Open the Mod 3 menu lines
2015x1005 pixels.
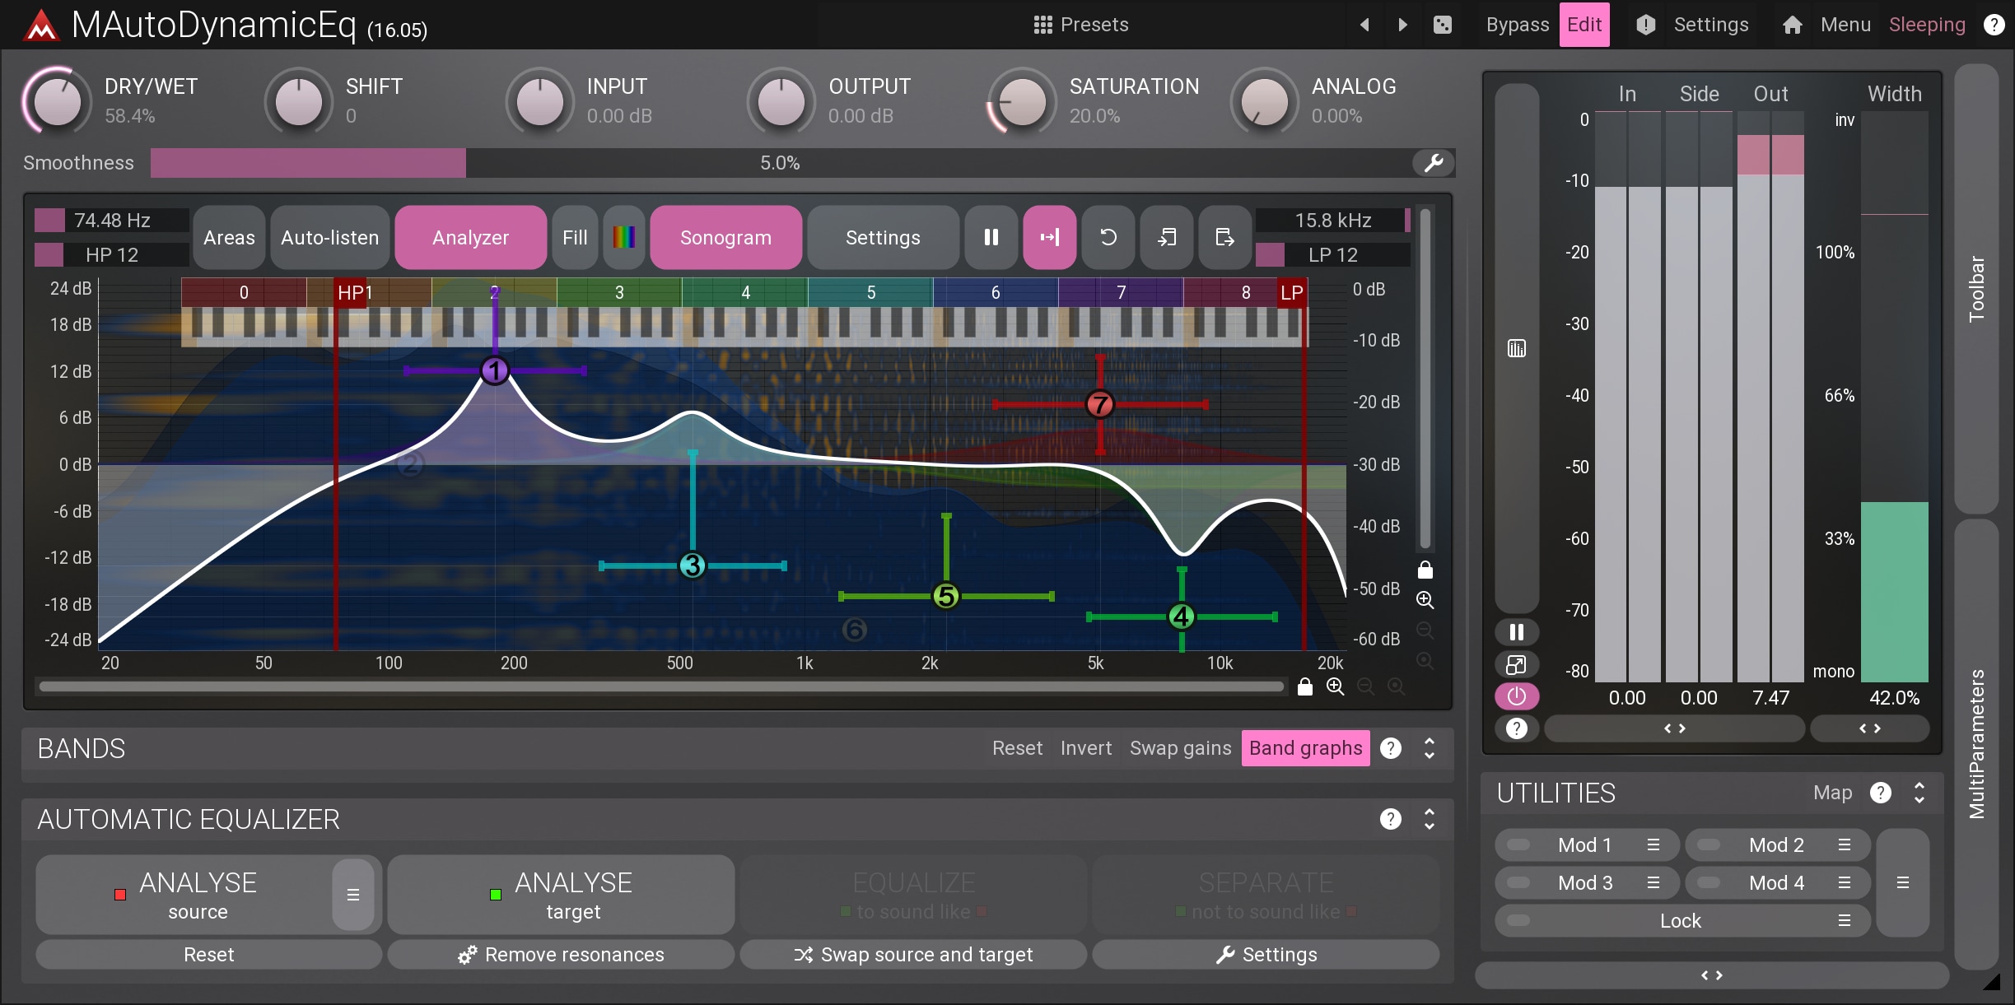point(1653,883)
